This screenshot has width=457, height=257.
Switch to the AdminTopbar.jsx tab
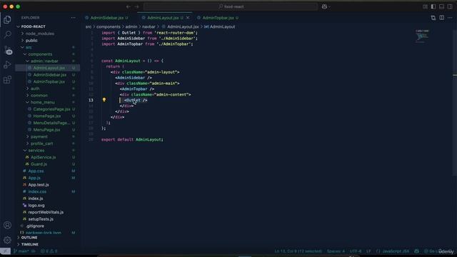pyautogui.click(x=218, y=18)
